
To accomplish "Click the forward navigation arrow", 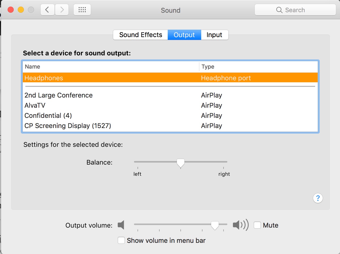I will click(x=62, y=10).
